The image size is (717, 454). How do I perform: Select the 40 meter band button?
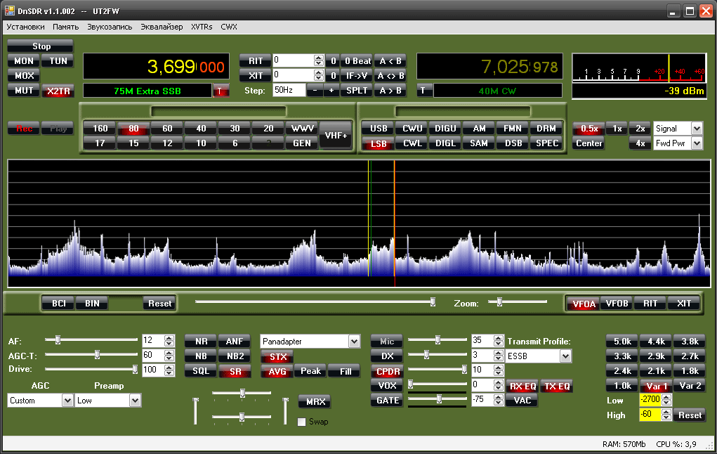(x=201, y=129)
